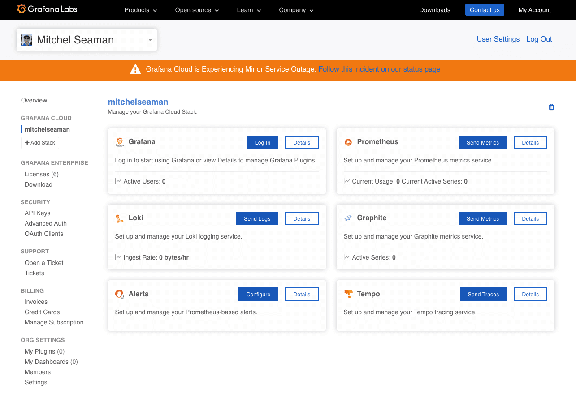View Tickets in the Support section
The image size is (576, 397).
[x=35, y=273]
